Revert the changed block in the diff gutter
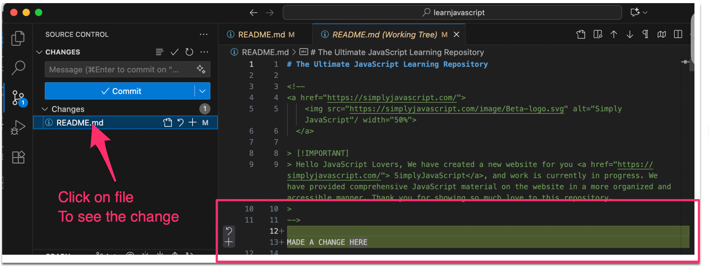Screen dimensions: 709x269 [229, 231]
